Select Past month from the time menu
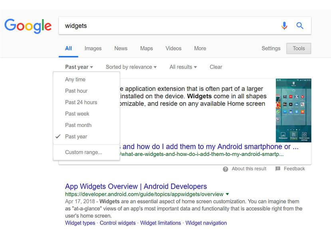Image resolution: width=331 pixels, height=244 pixels. click(x=78, y=125)
